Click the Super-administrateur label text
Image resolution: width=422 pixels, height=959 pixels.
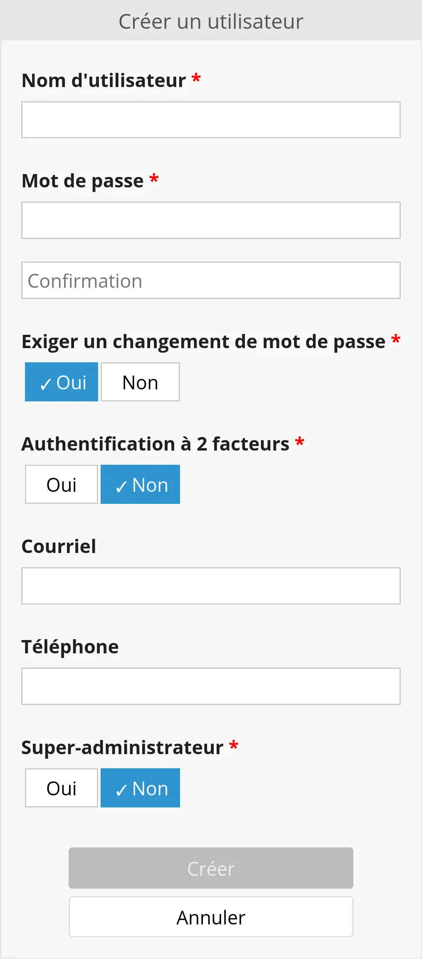[x=122, y=747]
